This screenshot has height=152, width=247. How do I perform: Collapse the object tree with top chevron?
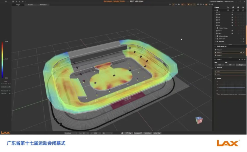215,10
